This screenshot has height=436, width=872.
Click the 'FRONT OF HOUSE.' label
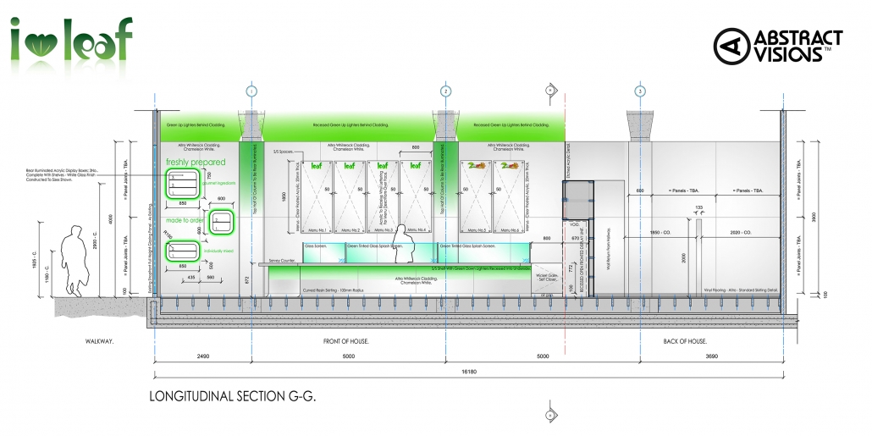346,340
